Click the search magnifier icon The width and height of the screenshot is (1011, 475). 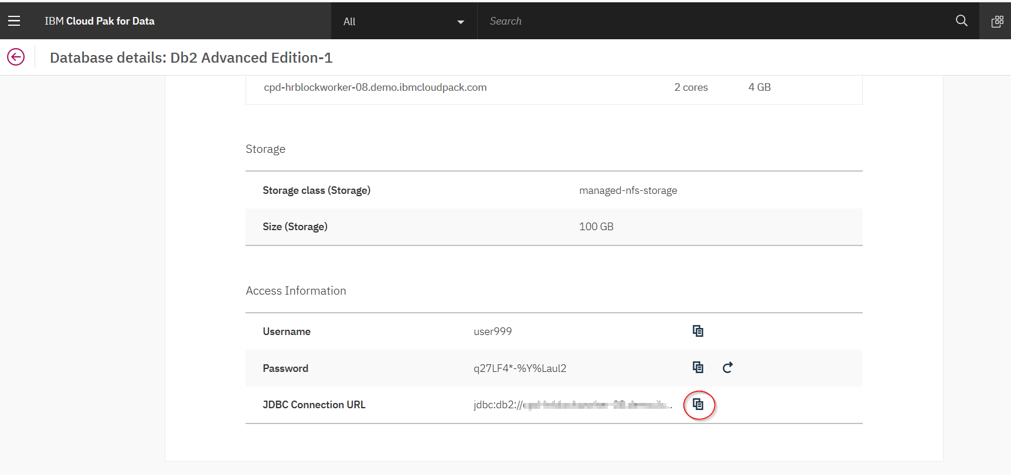(x=961, y=21)
